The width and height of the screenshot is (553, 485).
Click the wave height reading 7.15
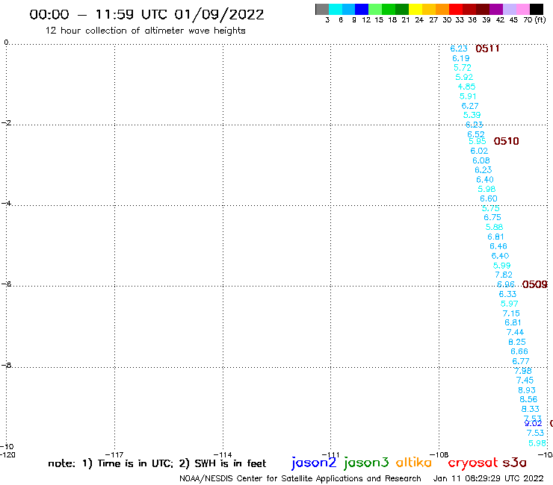pos(511,313)
